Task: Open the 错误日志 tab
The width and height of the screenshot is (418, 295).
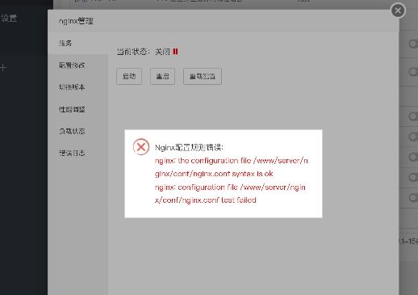Action: pos(77,154)
